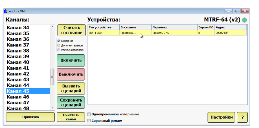Select the Дополнительное radio button

coord(58,45)
